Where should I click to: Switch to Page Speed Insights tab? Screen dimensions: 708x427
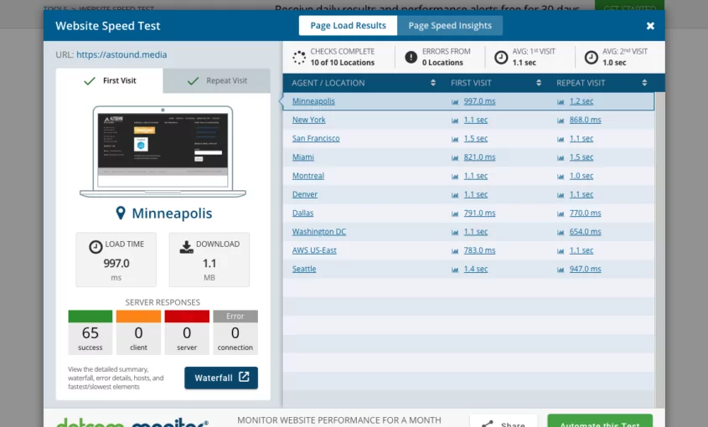pyautogui.click(x=450, y=26)
